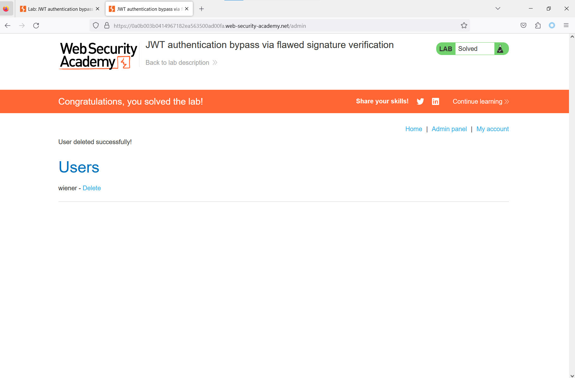This screenshot has height=378, width=575.
Task: Close the active JWT authentication tab
Action: pos(187,9)
